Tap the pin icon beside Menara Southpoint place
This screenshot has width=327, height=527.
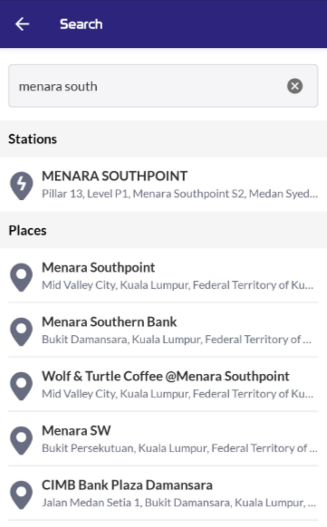point(22,277)
